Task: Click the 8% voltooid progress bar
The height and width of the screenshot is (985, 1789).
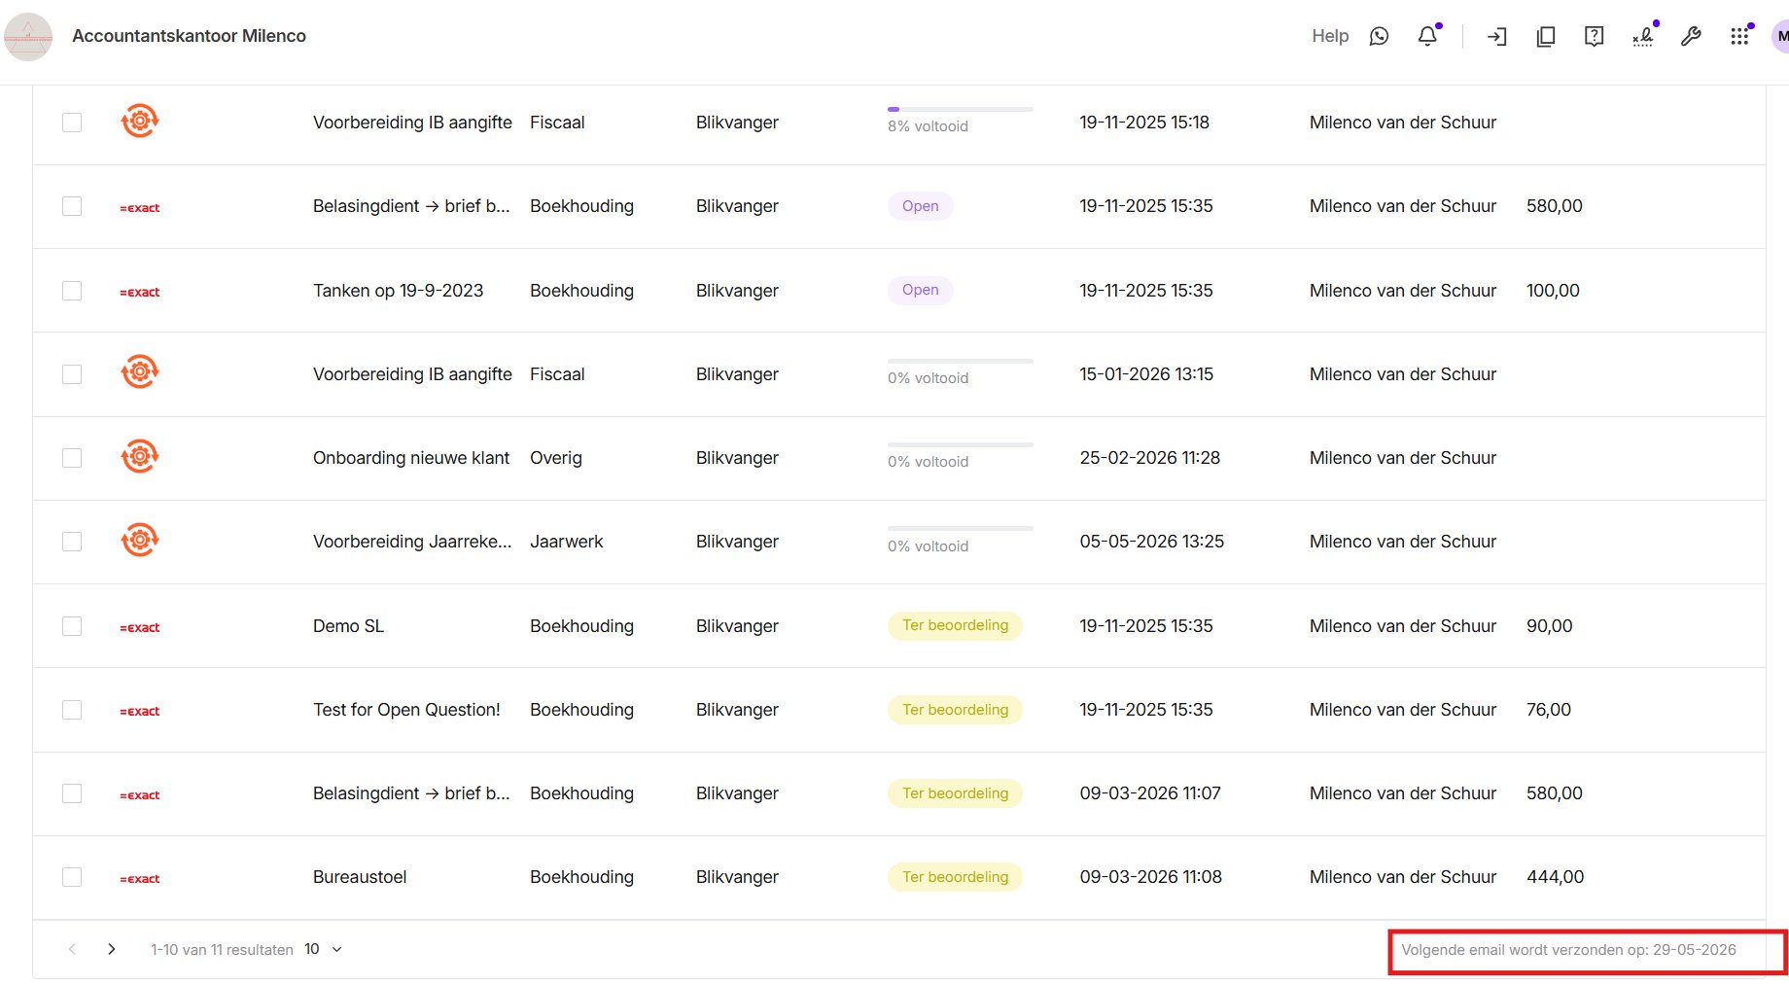Action: [960, 110]
